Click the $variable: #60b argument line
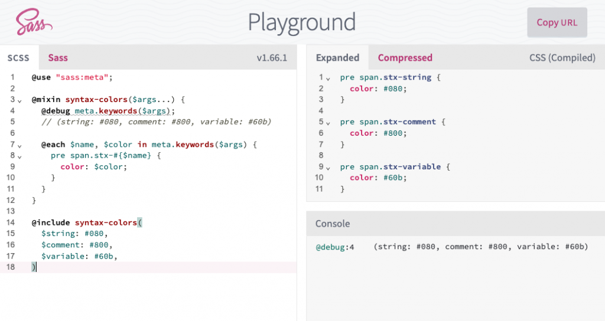This screenshot has height=321, width=605. point(79,256)
